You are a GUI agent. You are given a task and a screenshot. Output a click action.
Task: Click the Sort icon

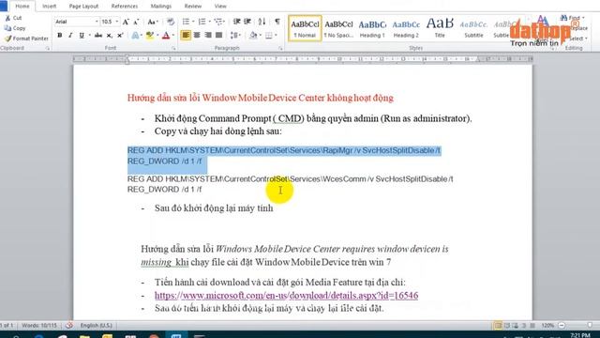coord(262,22)
